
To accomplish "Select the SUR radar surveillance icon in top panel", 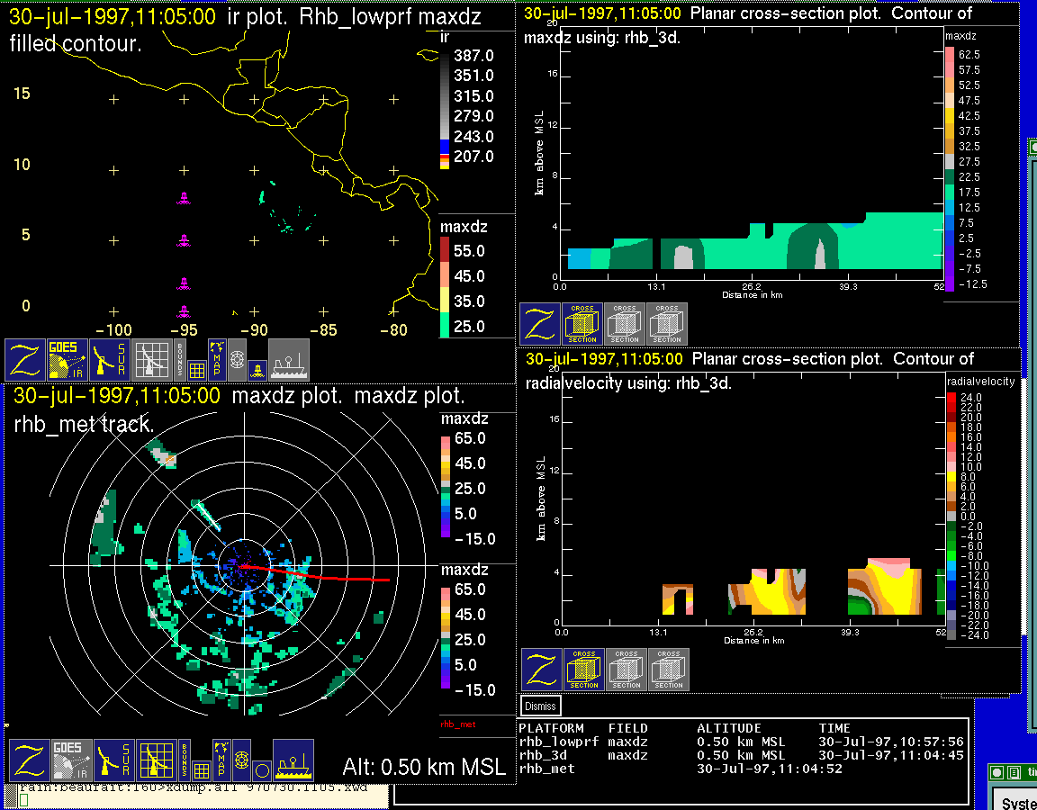I will [112, 360].
